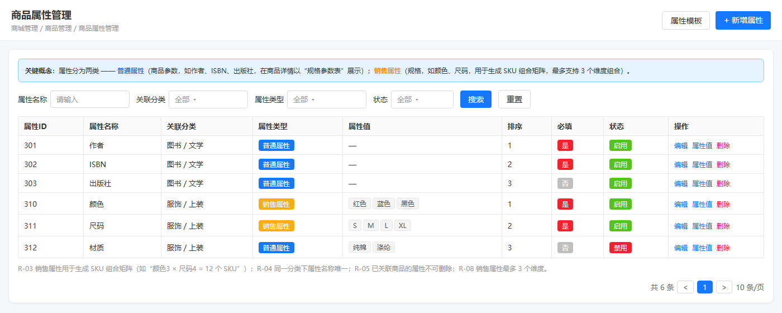The image size is (782, 313).
Task: Click the 纯棉 value tag
Action: (x=360, y=247)
